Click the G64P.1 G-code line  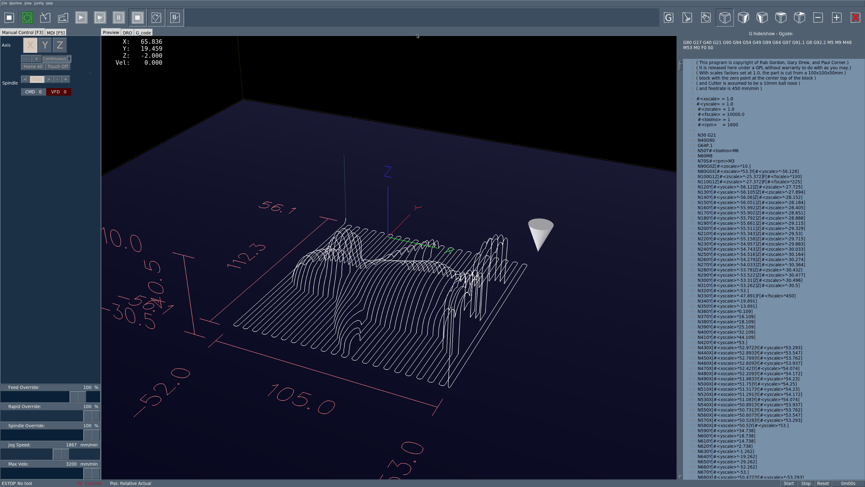(705, 146)
